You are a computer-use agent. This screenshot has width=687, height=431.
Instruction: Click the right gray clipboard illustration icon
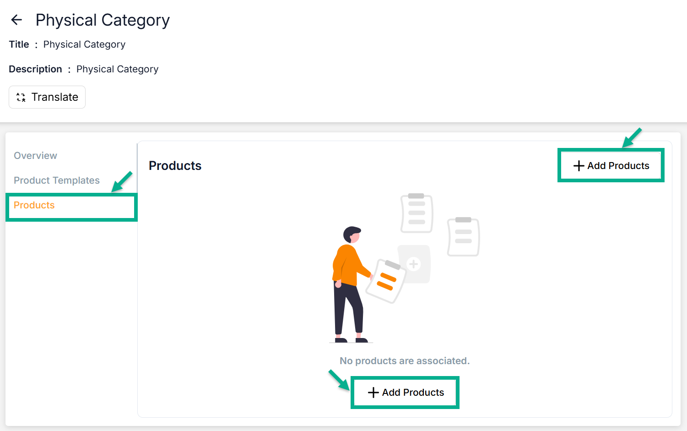463,236
